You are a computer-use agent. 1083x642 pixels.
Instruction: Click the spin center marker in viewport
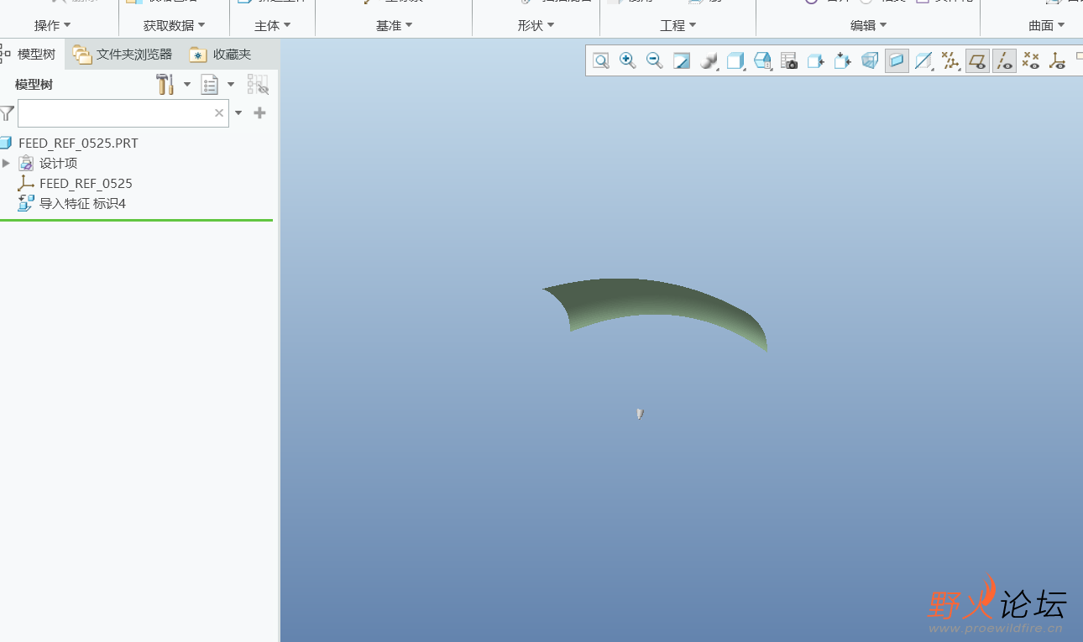pos(640,413)
